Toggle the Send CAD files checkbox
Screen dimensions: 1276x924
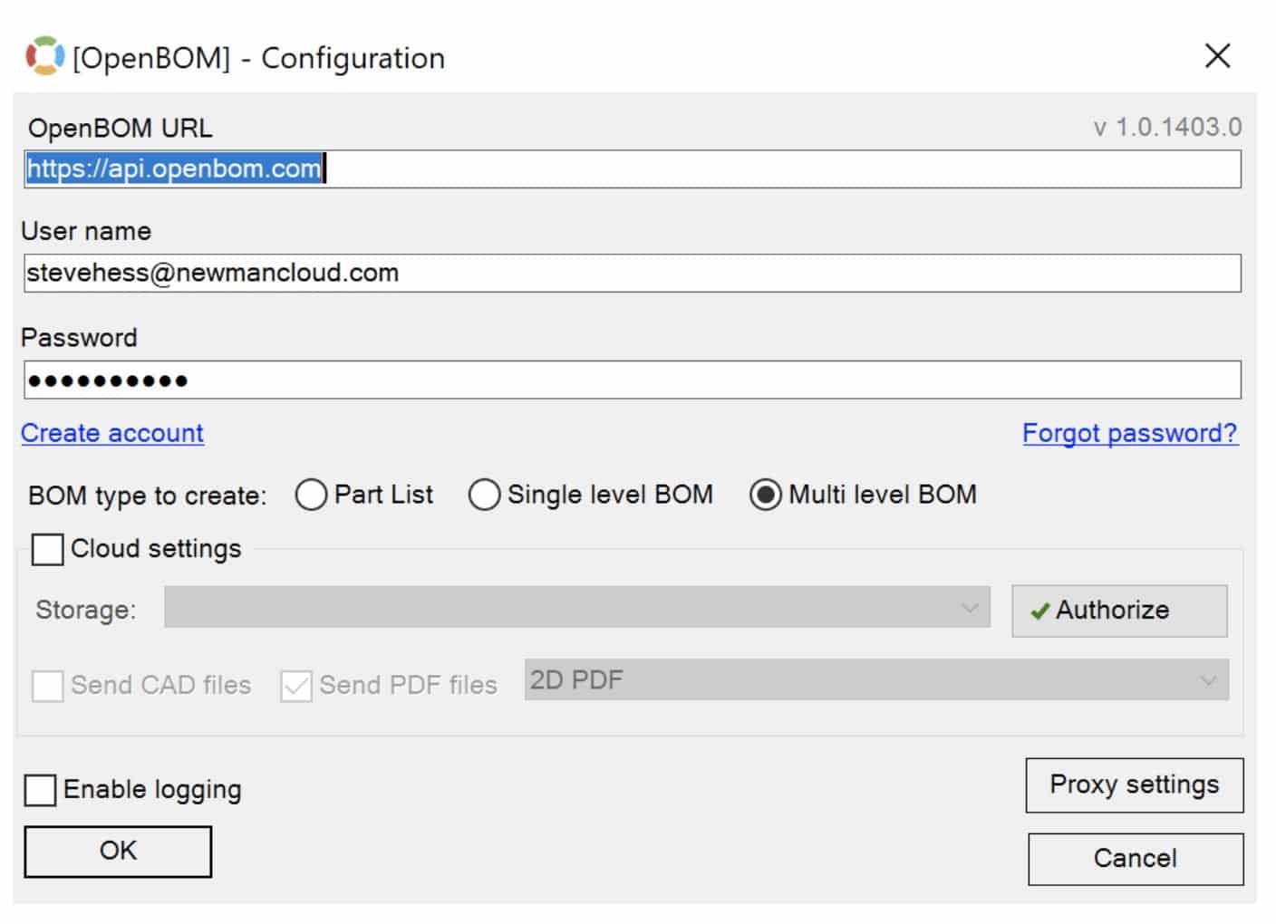pyautogui.click(x=47, y=686)
